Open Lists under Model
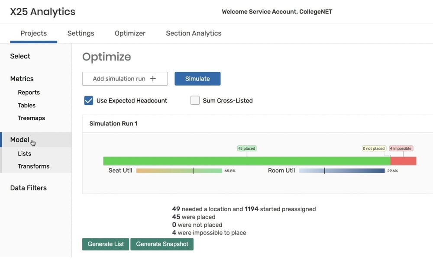This screenshot has width=433, height=260. coord(25,154)
